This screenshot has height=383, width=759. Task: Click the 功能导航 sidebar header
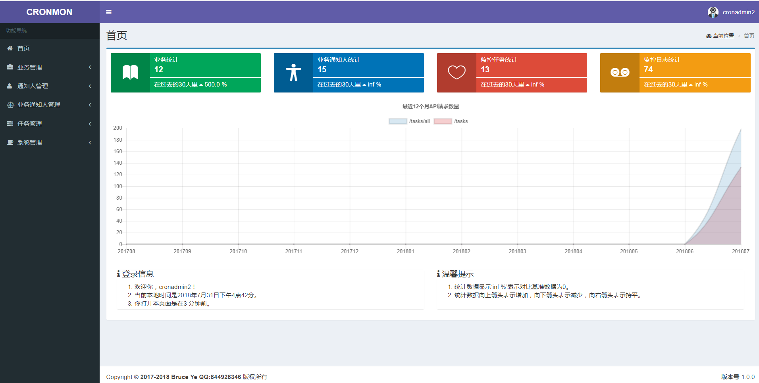click(16, 31)
